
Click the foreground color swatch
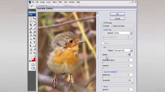click(31, 57)
